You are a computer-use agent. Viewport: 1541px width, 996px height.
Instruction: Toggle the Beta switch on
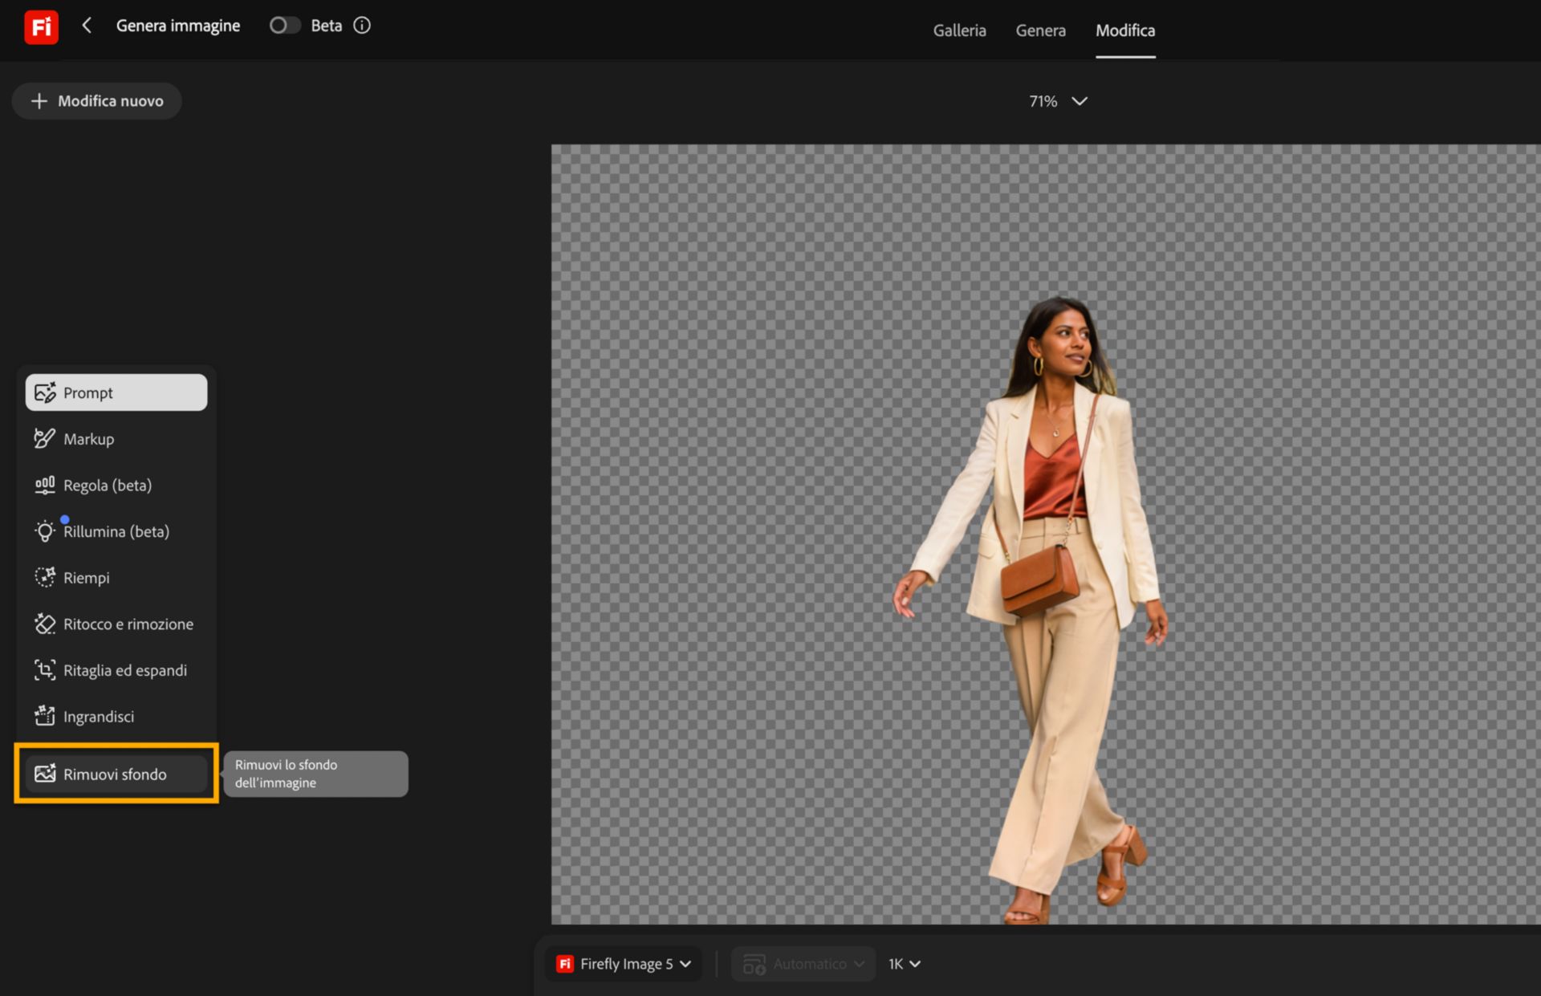pos(284,26)
